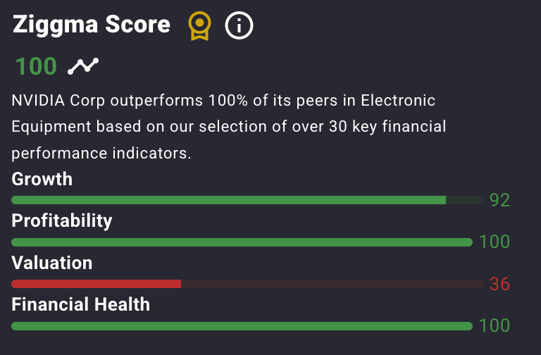This screenshot has width=541, height=355.
Task: Click the Profitability label
Action: point(62,220)
